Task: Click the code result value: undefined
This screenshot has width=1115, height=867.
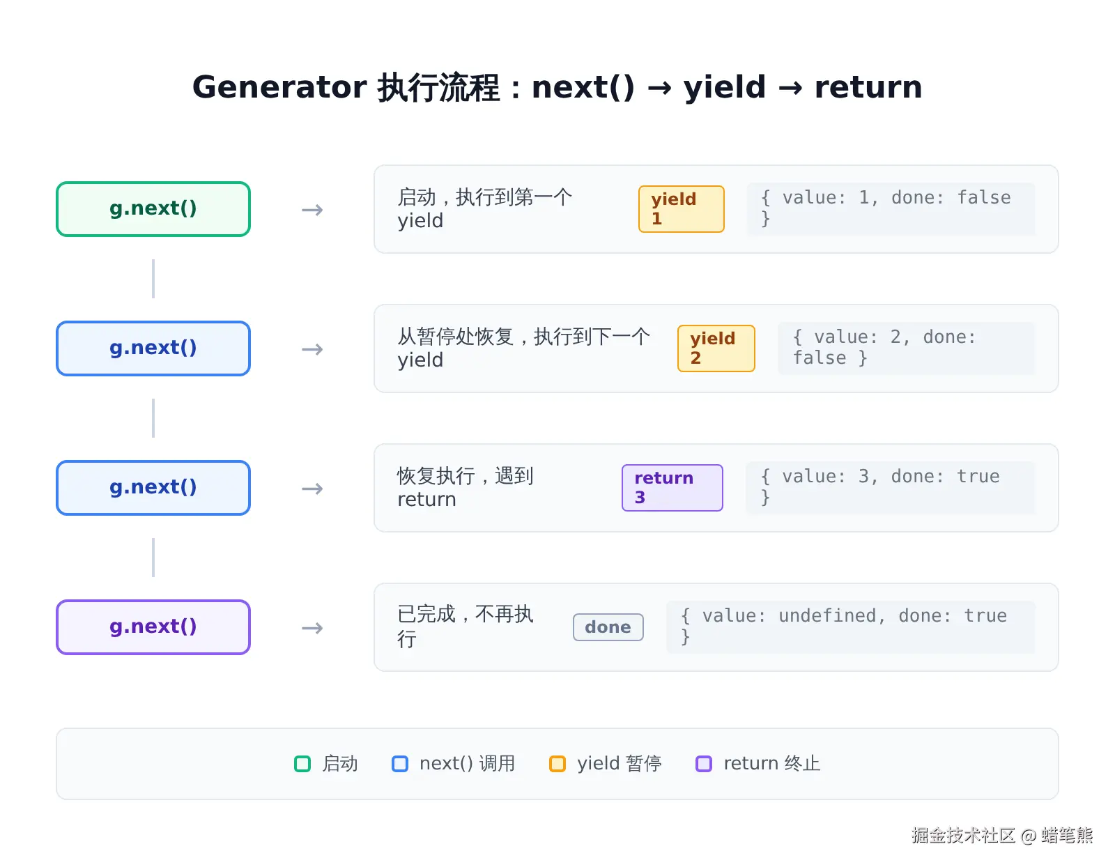Action: 851,627
